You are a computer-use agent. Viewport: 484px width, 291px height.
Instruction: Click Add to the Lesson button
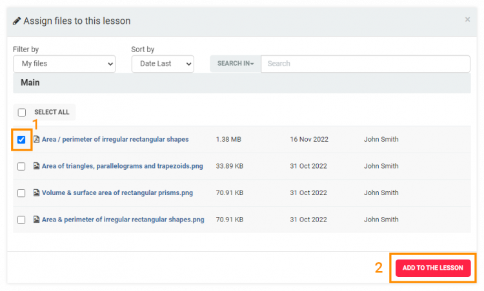pyautogui.click(x=432, y=268)
